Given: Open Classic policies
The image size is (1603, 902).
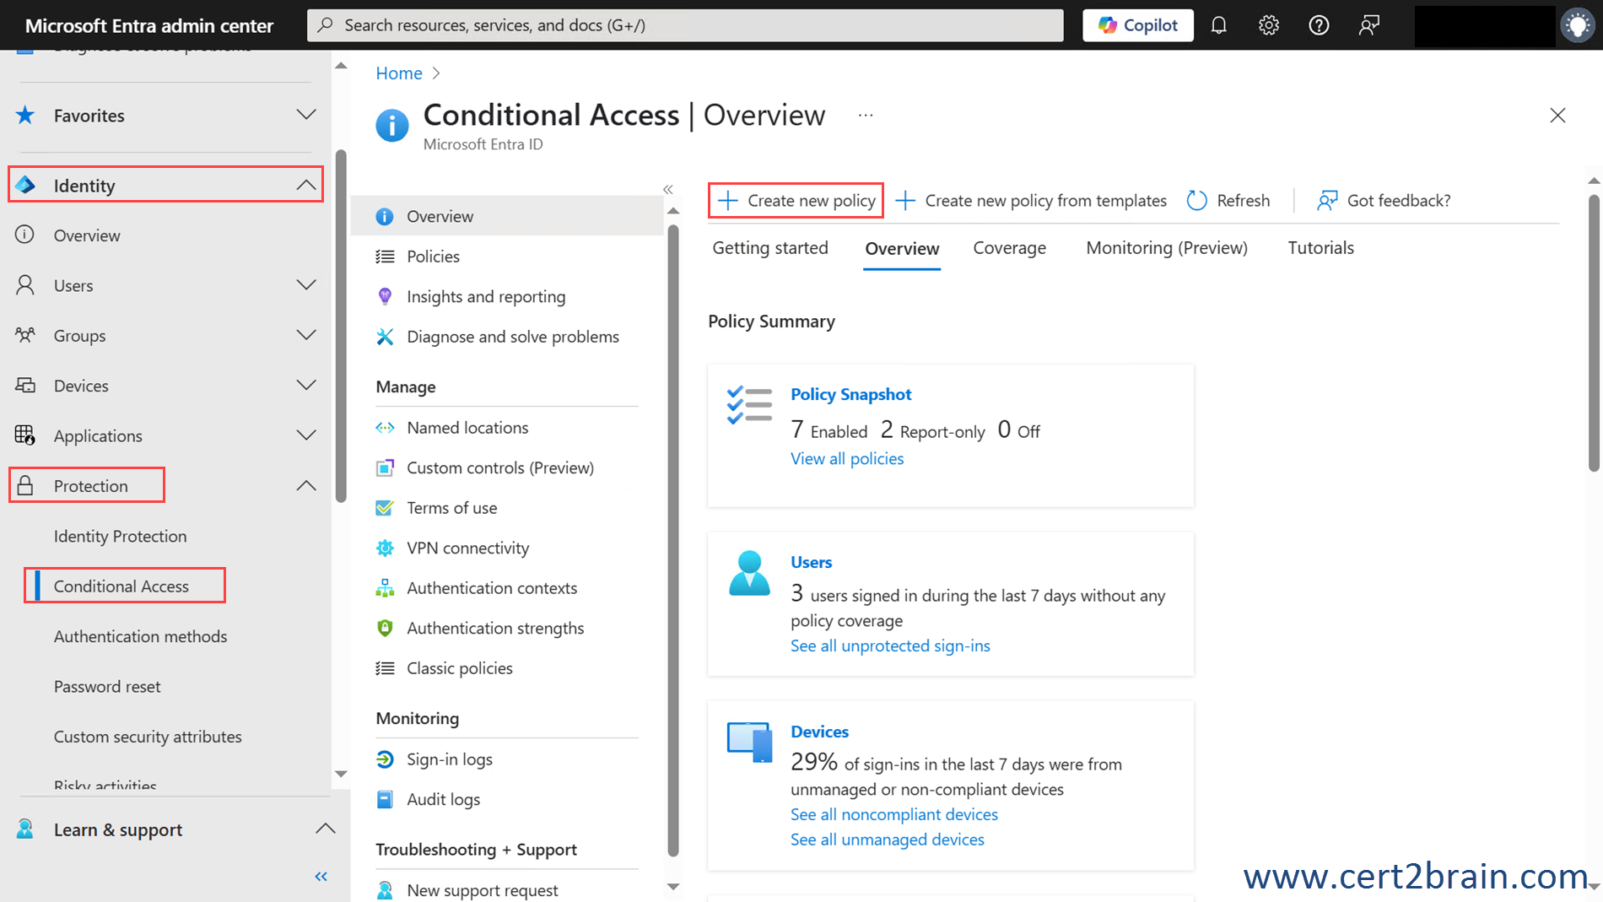Looking at the screenshot, I should (x=460, y=668).
